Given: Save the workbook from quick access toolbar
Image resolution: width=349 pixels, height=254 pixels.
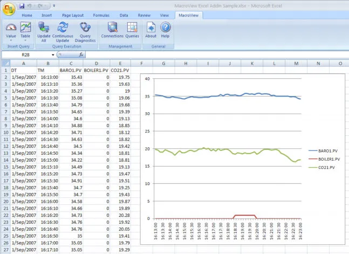Looking at the screenshot, I should (x=22, y=6).
